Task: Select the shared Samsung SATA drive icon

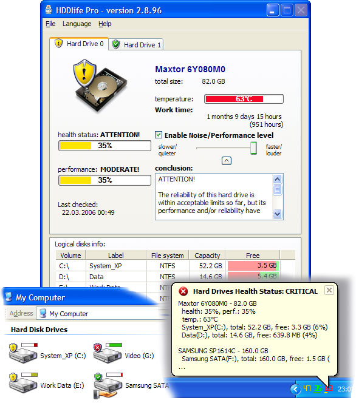Action: (x=108, y=385)
